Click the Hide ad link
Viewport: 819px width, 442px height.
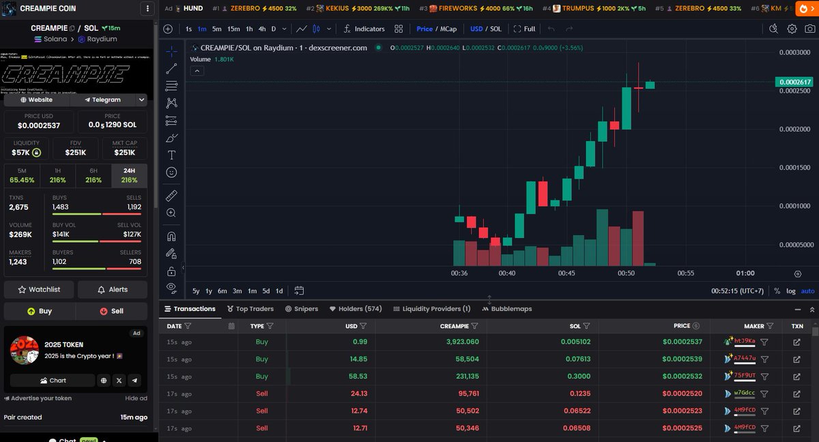point(136,398)
